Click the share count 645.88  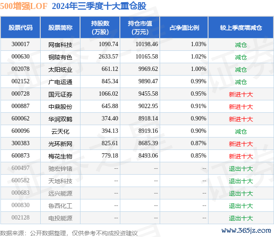(110, 106)
